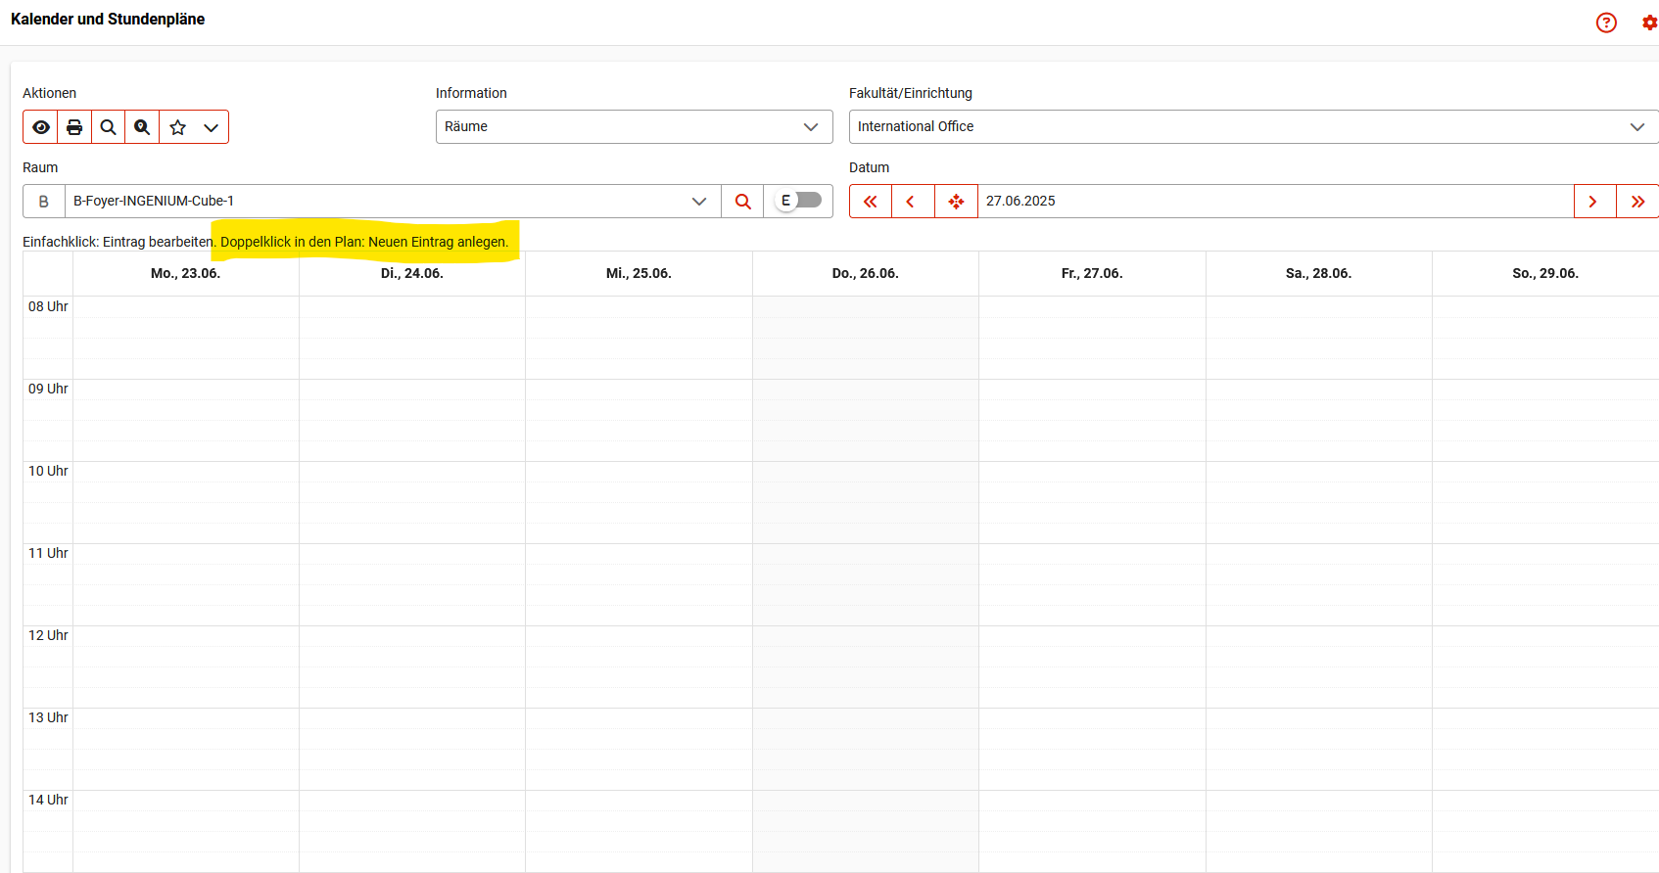
Task: Click the 13 Uhr time label
Action: (48, 717)
